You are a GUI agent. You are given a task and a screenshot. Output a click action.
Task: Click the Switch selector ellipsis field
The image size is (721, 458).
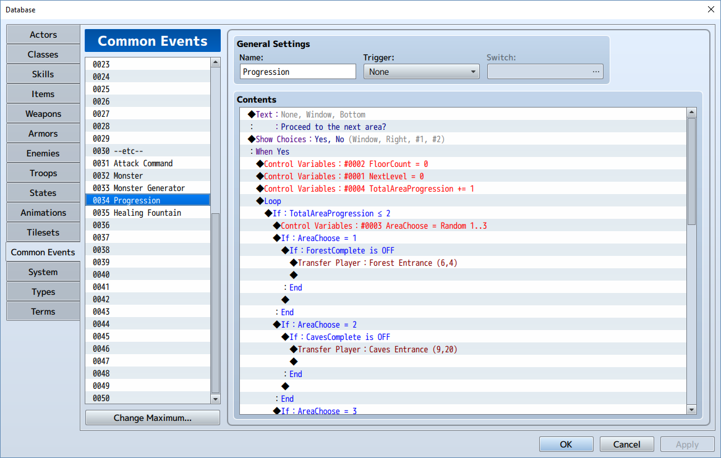pos(545,72)
